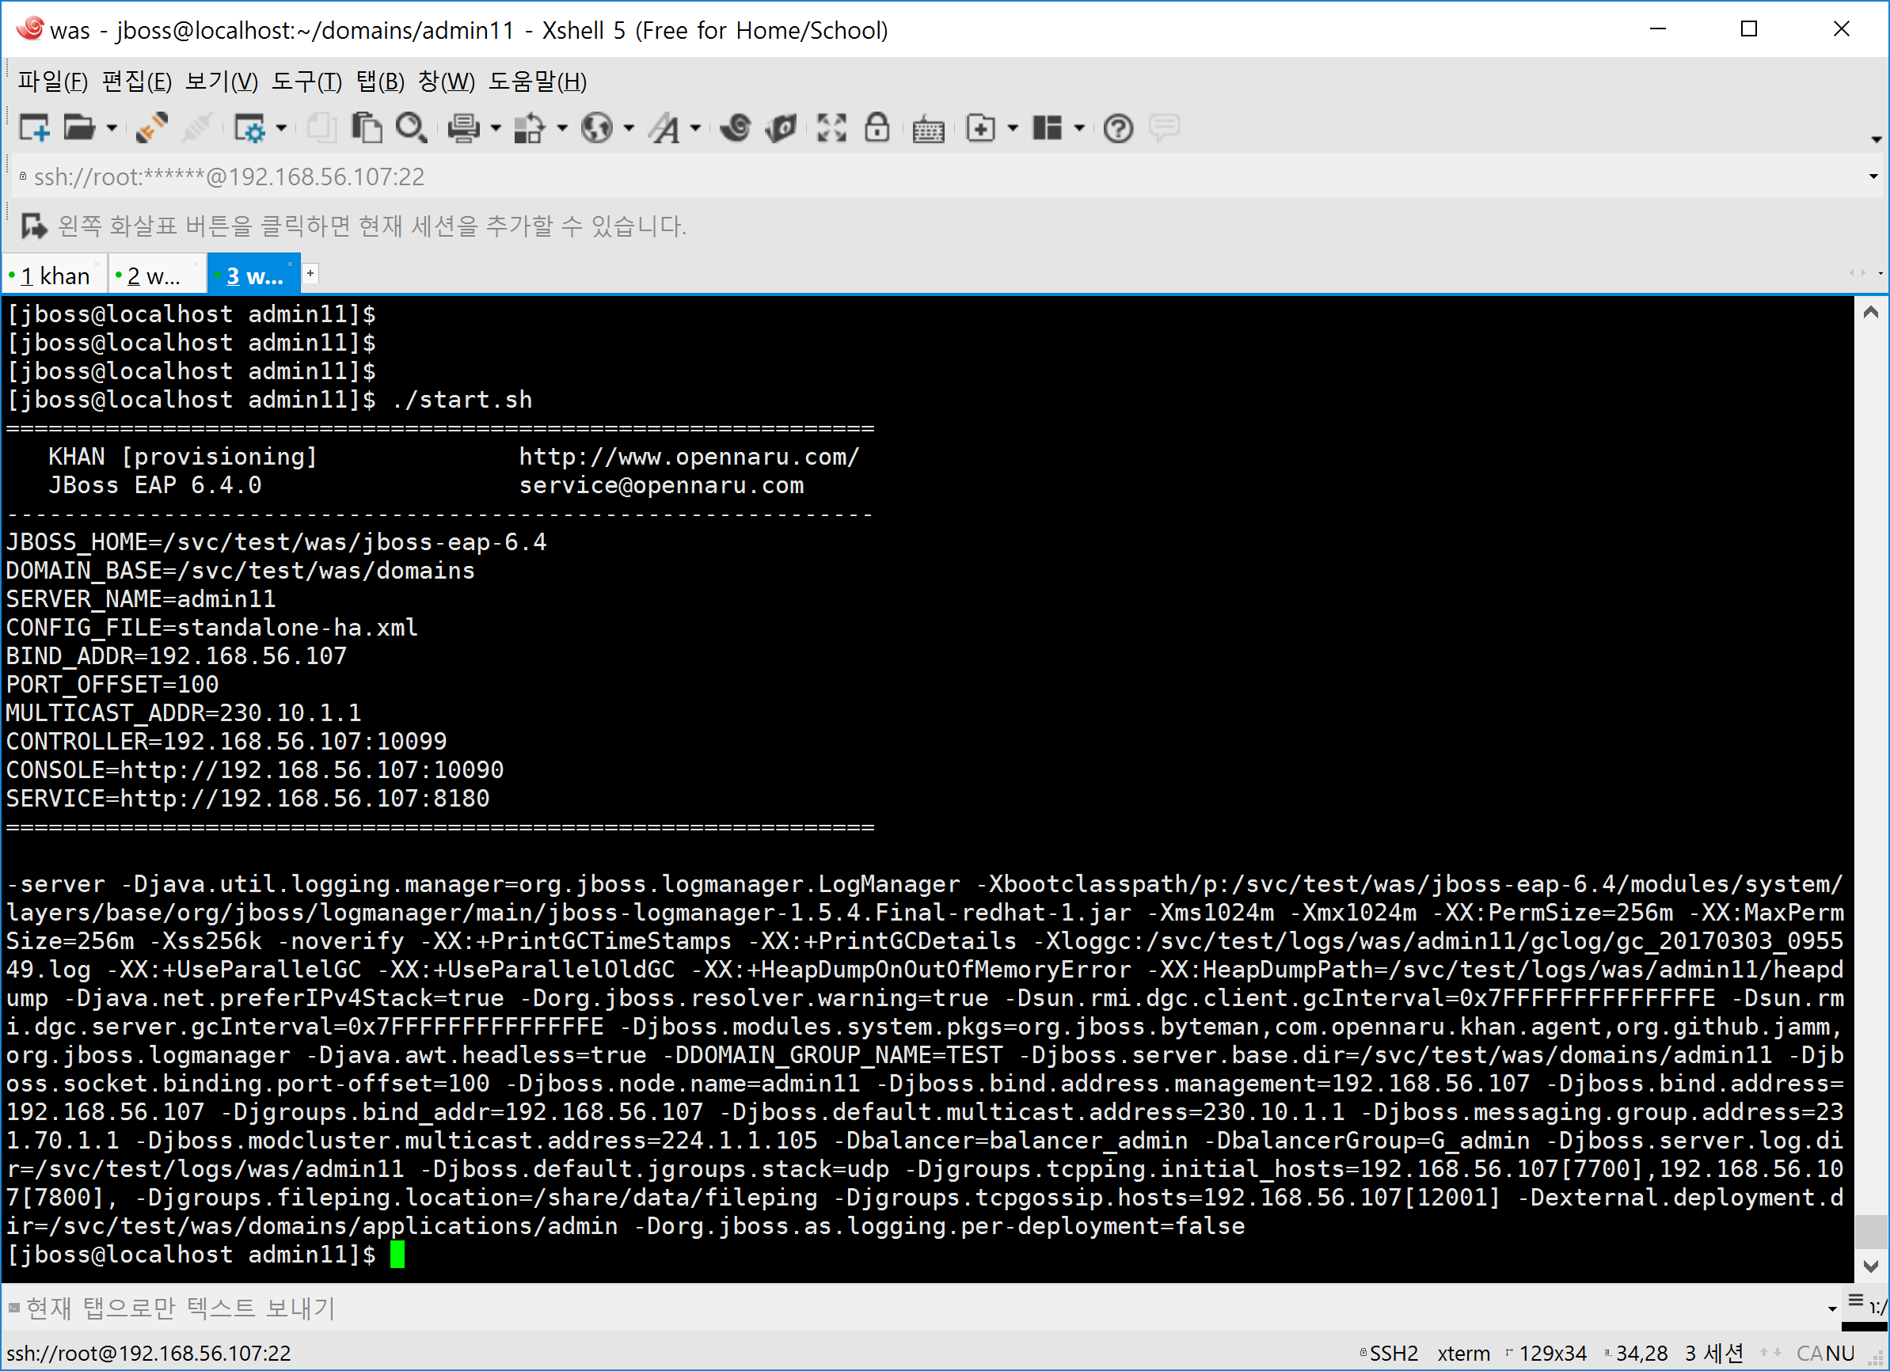Click the New Session icon
The image size is (1890, 1371).
[34, 128]
